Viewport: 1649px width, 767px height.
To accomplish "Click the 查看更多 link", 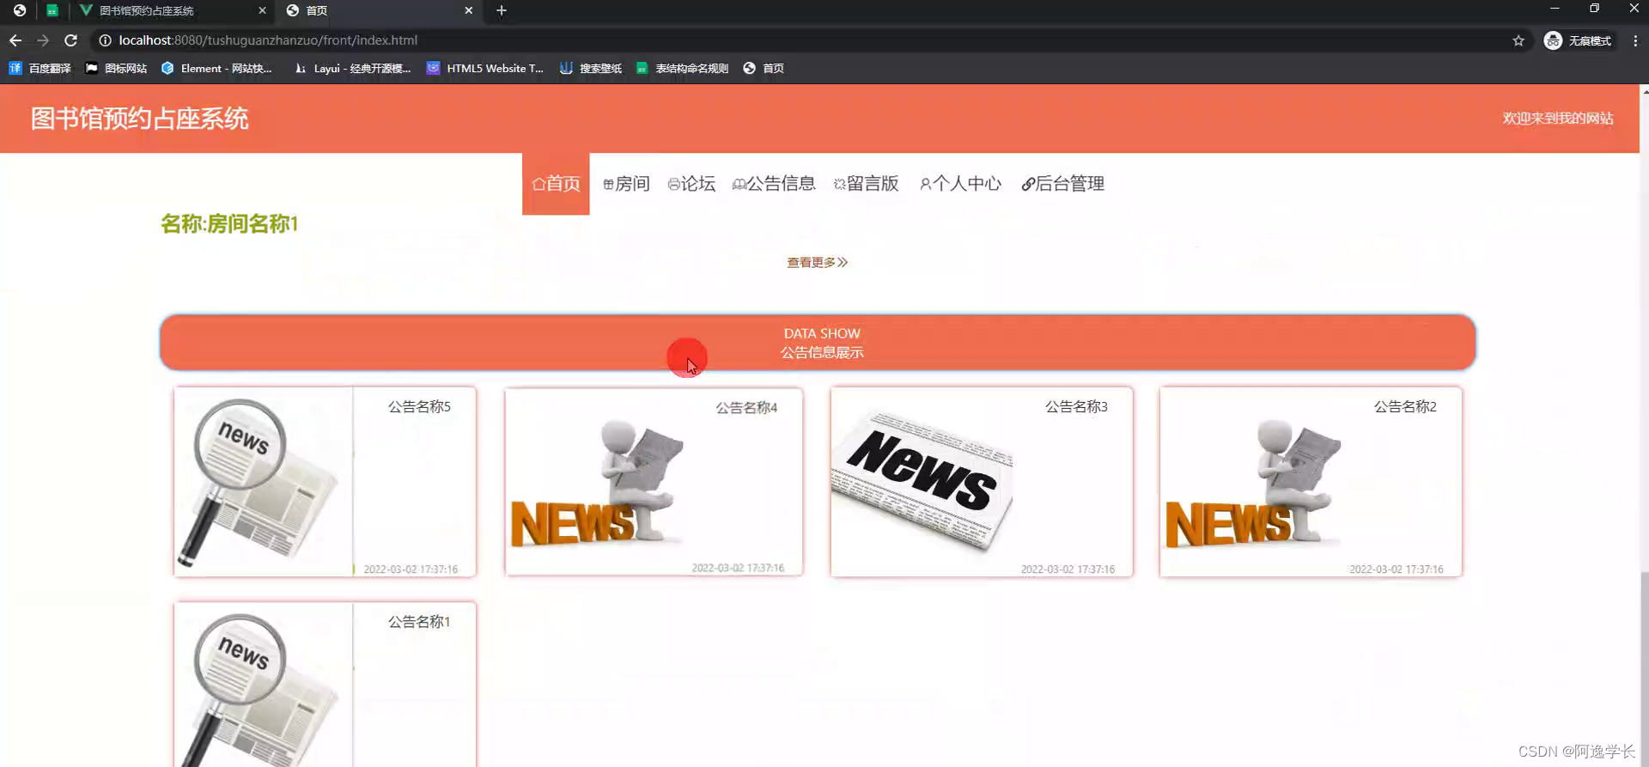I will [x=818, y=262].
